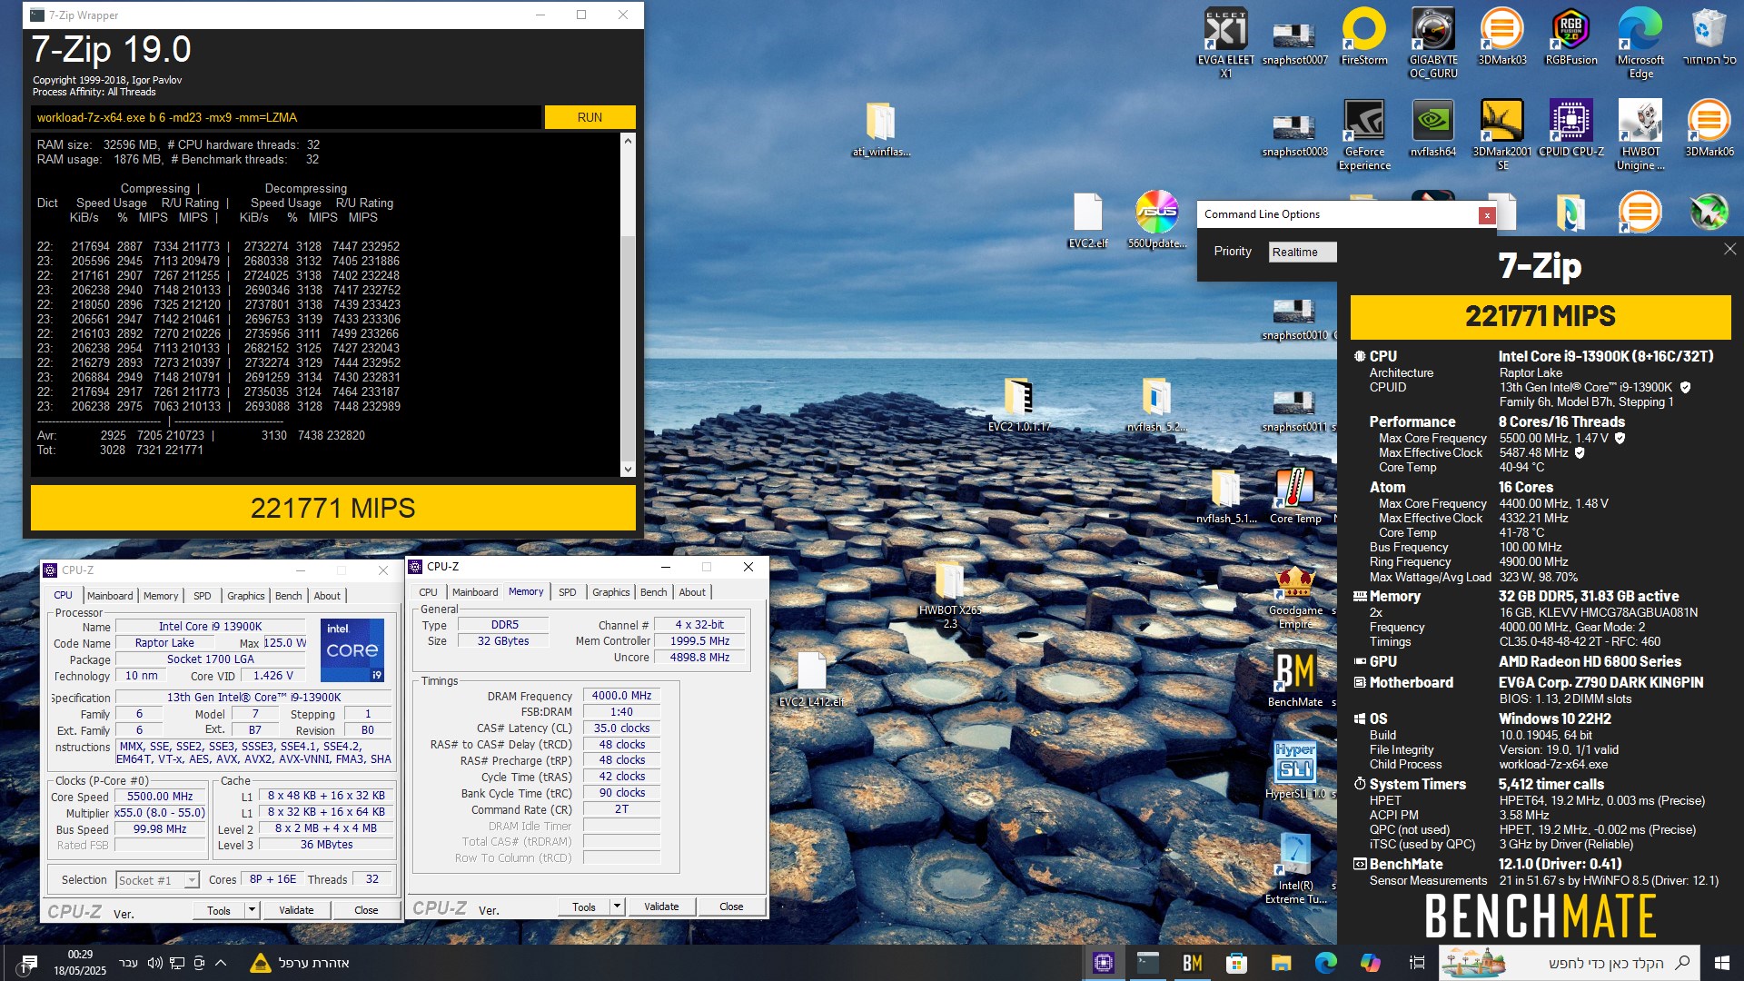This screenshot has width=1744, height=981.
Task: Open 3DMark2001 SE icon
Action: [x=1502, y=134]
